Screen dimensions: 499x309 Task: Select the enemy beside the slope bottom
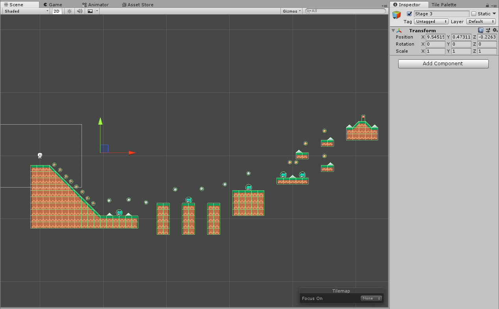click(119, 213)
